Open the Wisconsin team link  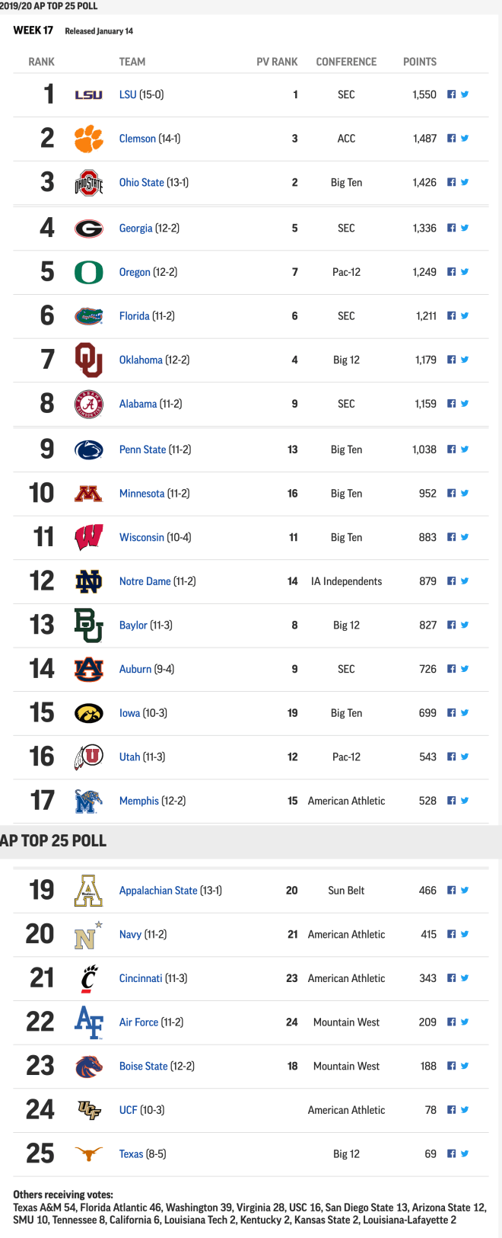point(141,538)
